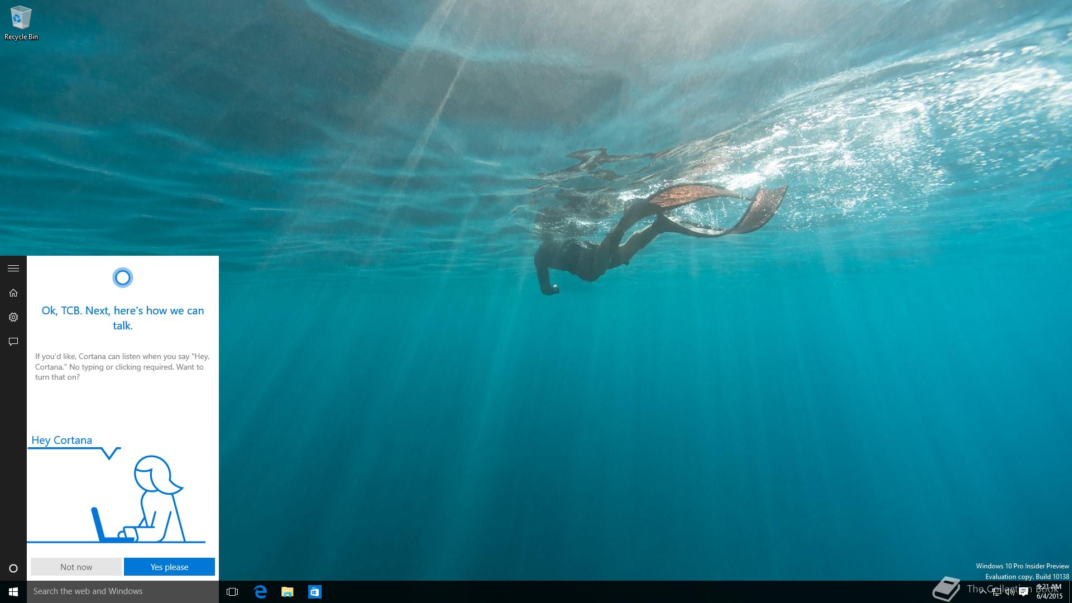The width and height of the screenshot is (1072, 603).
Task: Open the network status tray icon
Action: tap(996, 592)
